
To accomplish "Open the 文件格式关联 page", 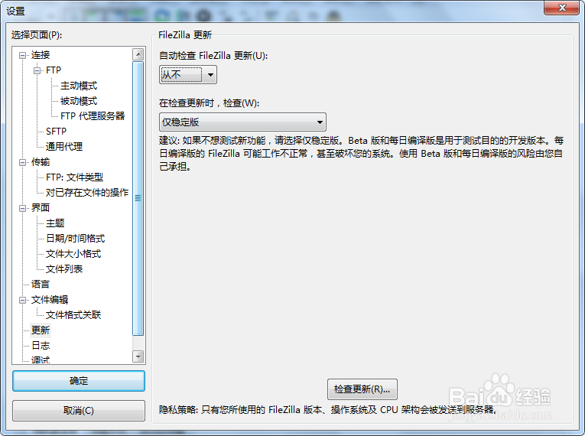I will tap(73, 315).
